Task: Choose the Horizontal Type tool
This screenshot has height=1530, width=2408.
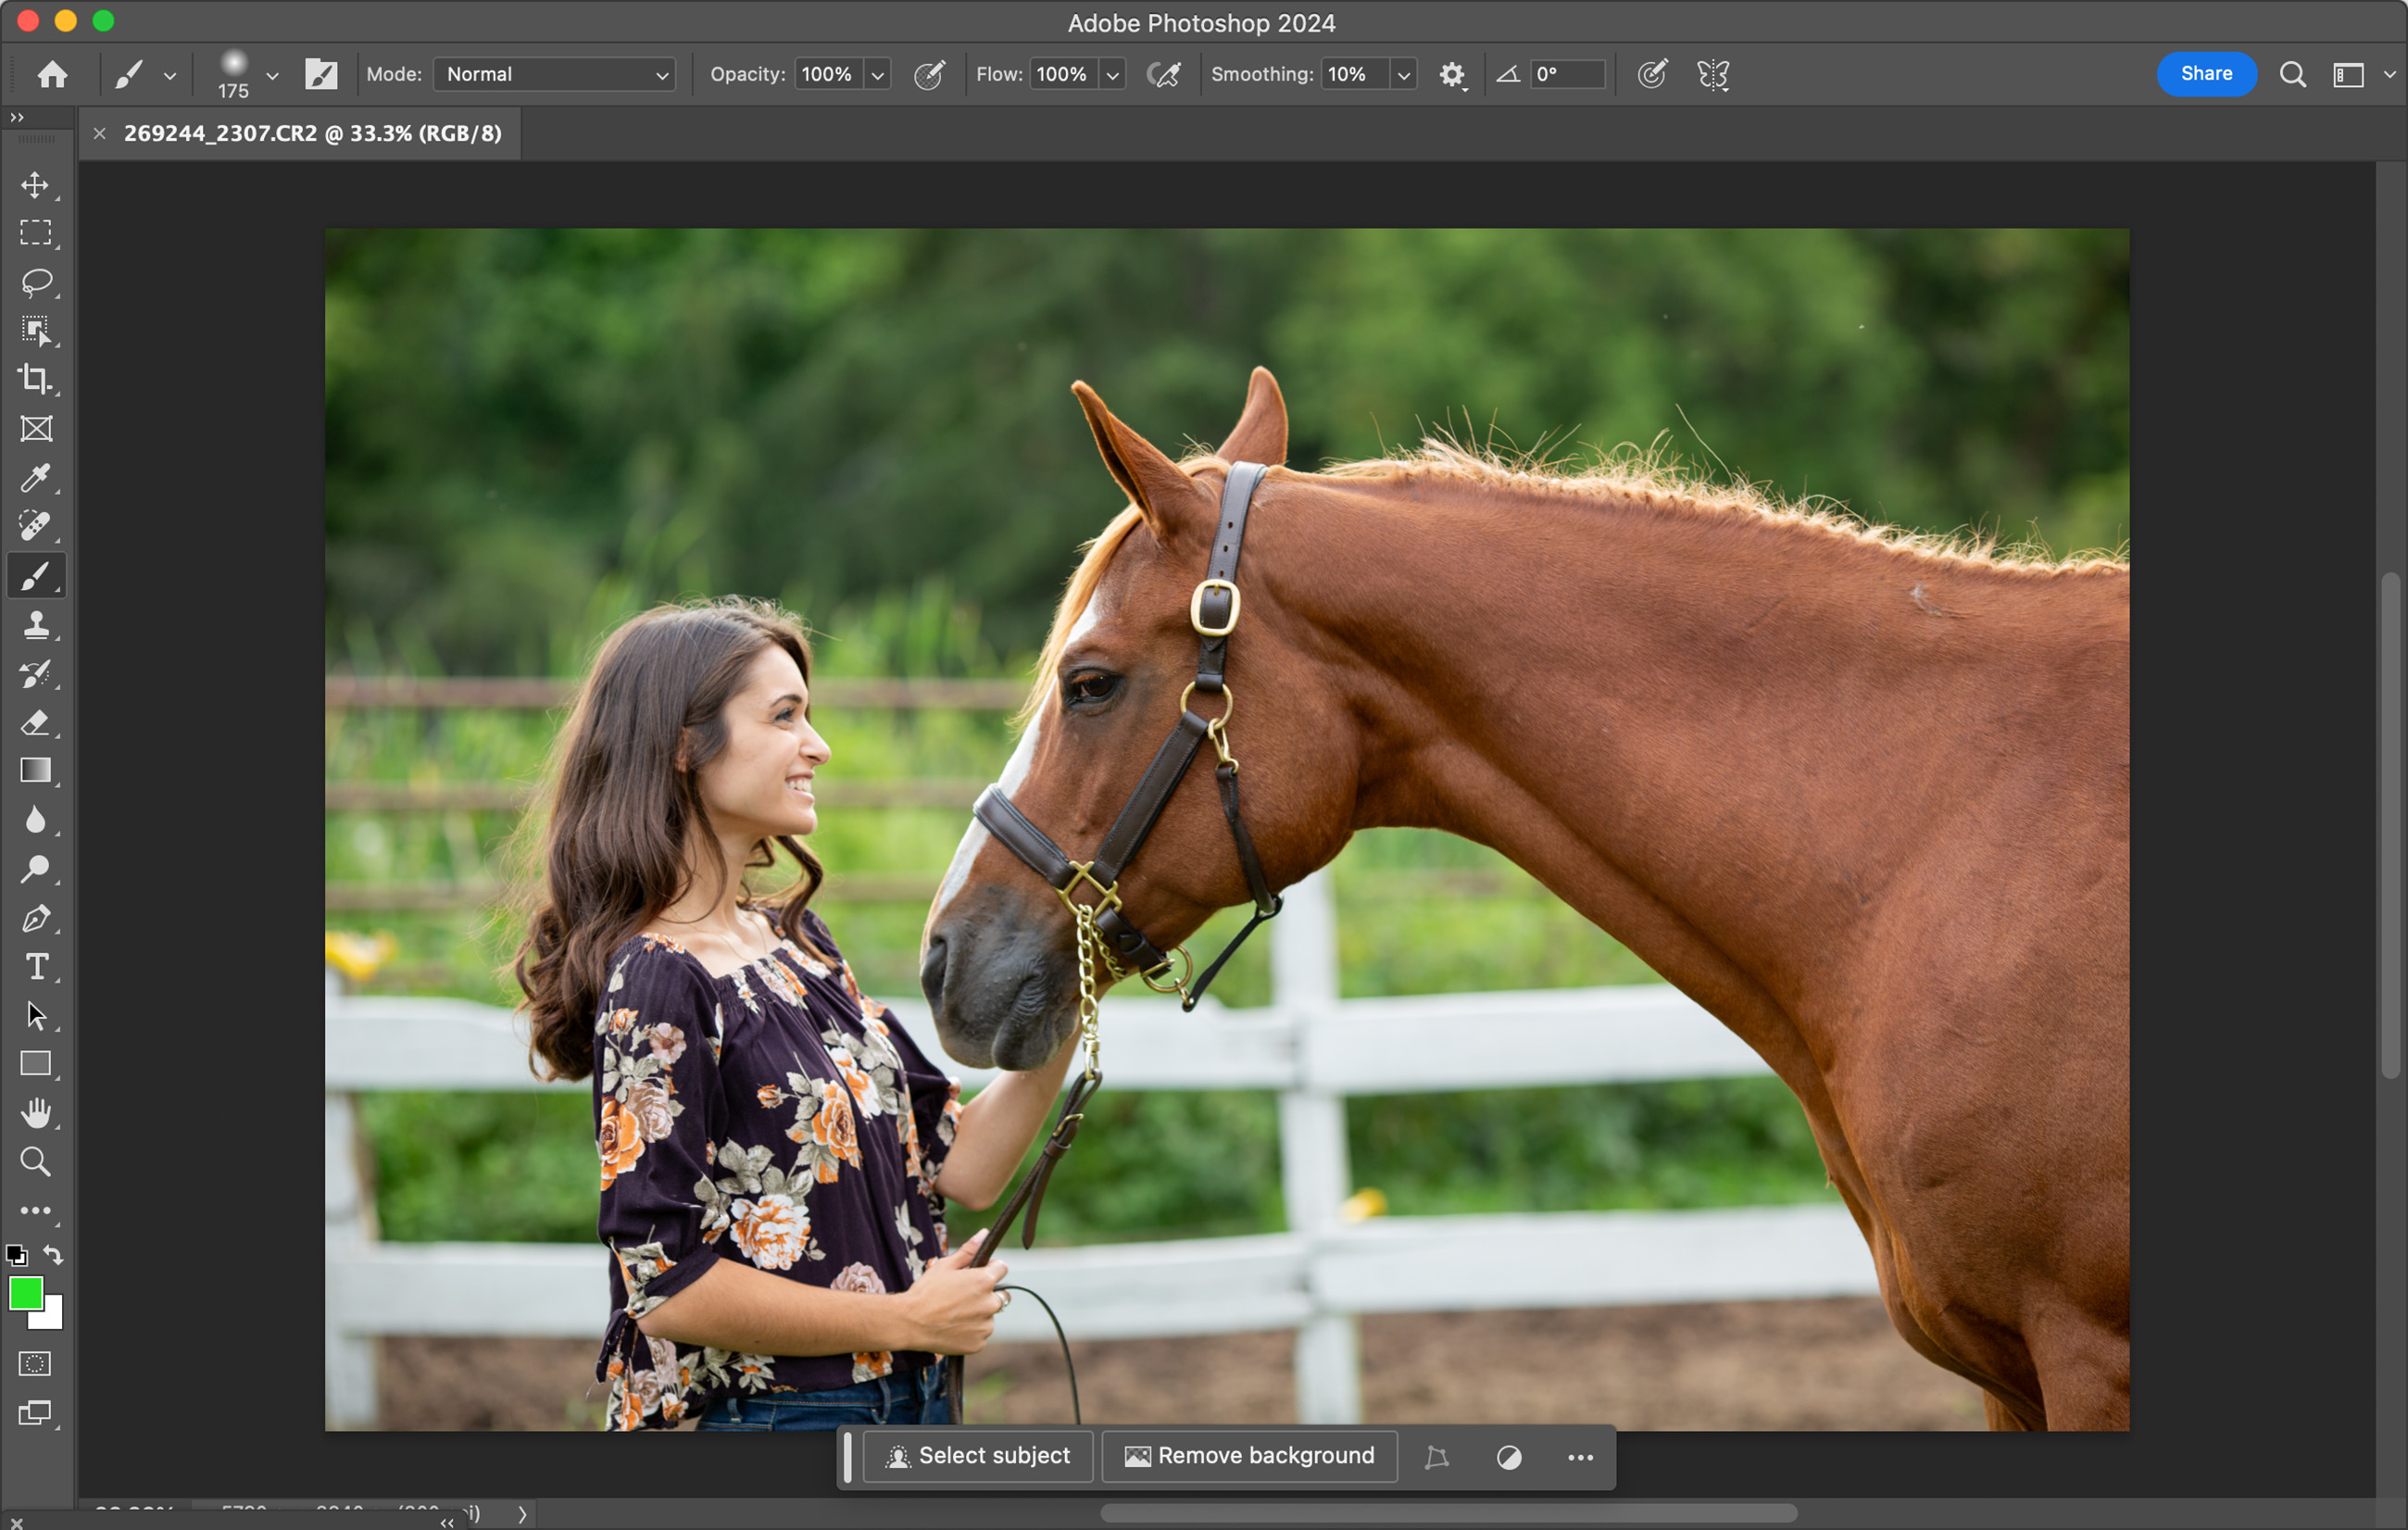Action: (x=36, y=967)
